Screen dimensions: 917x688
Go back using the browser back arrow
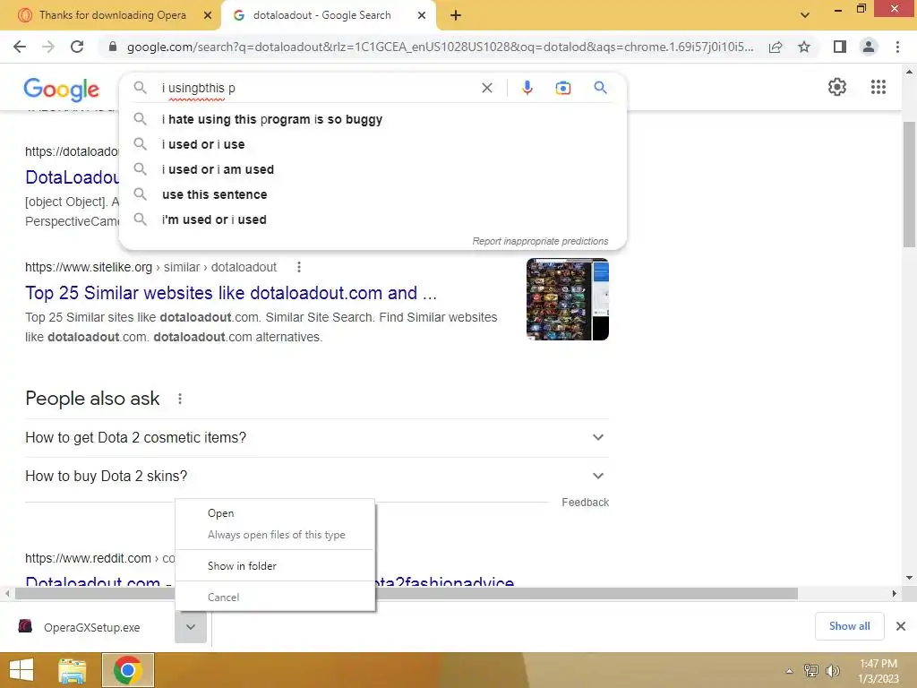pos(20,47)
